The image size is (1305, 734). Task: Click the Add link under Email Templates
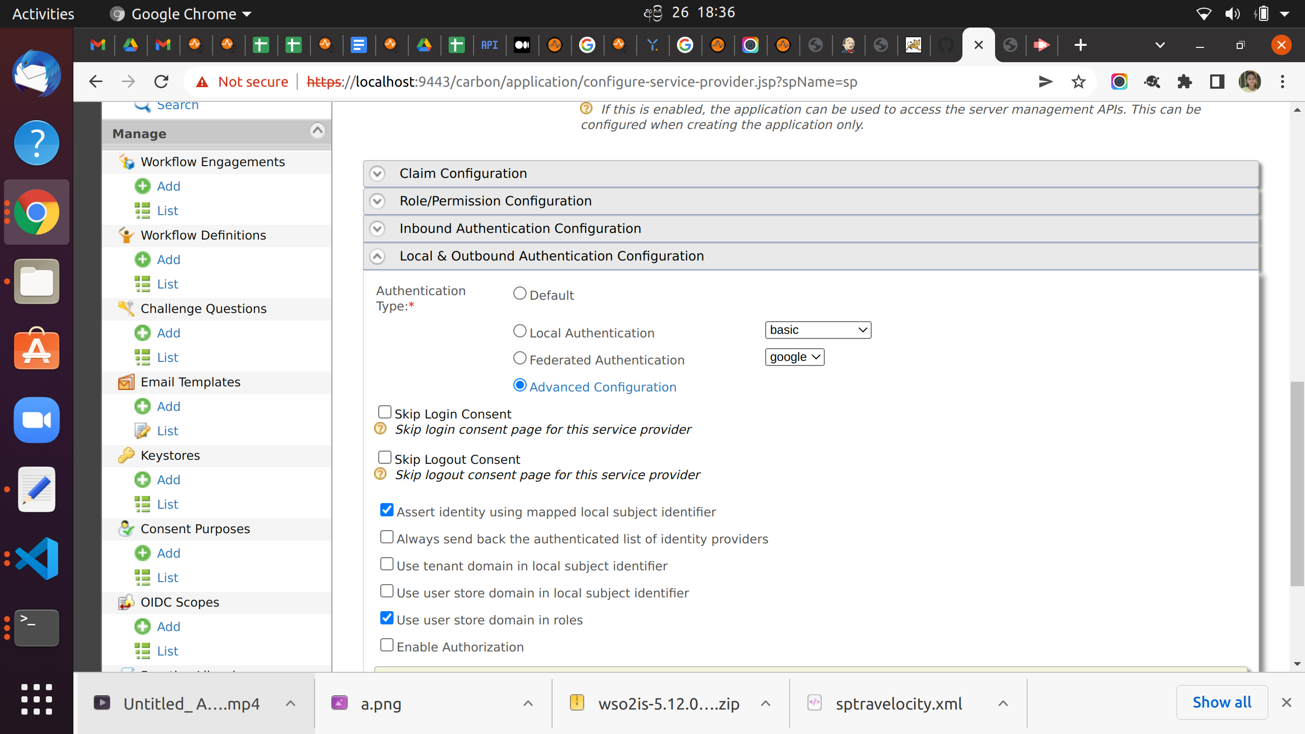click(x=168, y=406)
